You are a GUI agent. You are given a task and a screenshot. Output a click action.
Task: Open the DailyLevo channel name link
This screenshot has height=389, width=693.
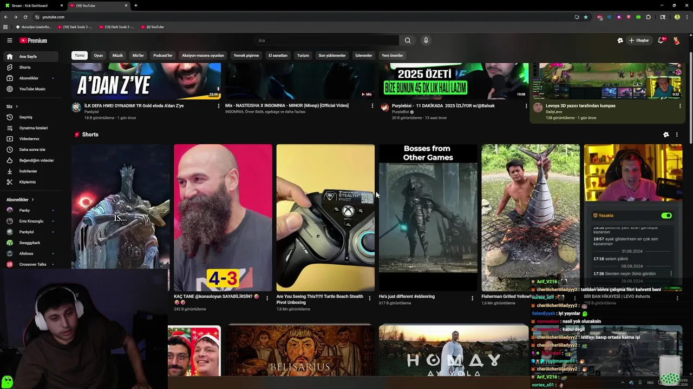point(553,111)
